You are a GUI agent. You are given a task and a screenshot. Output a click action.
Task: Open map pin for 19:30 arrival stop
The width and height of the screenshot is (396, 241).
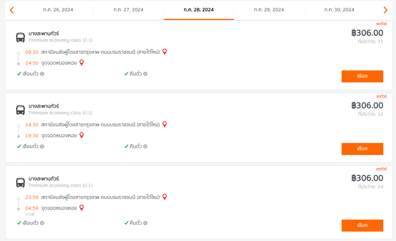(82, 135)
